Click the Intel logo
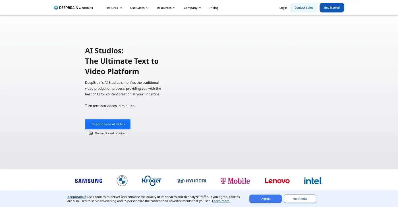This screenshot has width=398, height=207. 313,181
